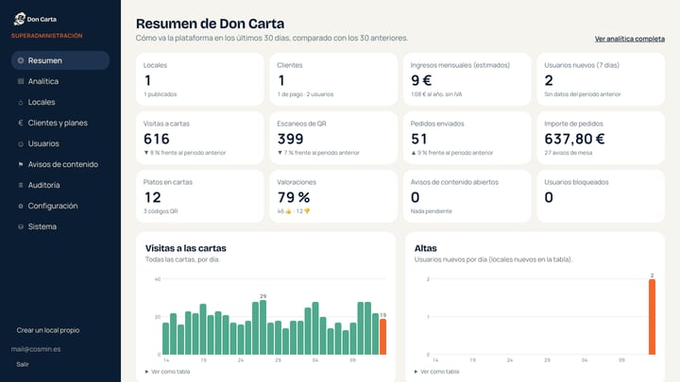Click the mail@cosmin.es account text
680x382 pixels.
(36, 349)
